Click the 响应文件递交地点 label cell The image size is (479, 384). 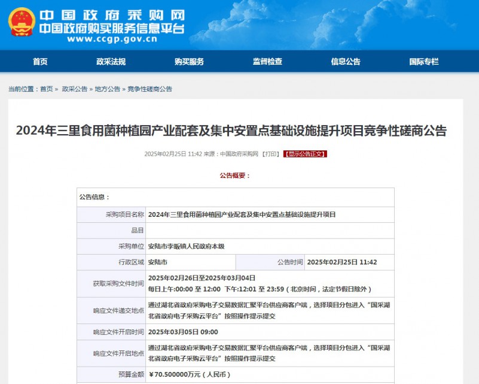tap(111, 310)
